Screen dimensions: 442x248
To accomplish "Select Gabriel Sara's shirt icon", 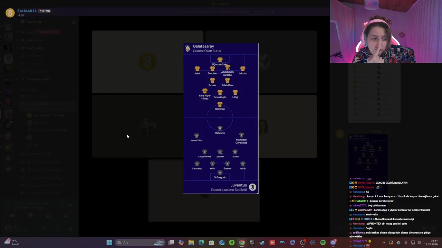I will pos(228,80).
